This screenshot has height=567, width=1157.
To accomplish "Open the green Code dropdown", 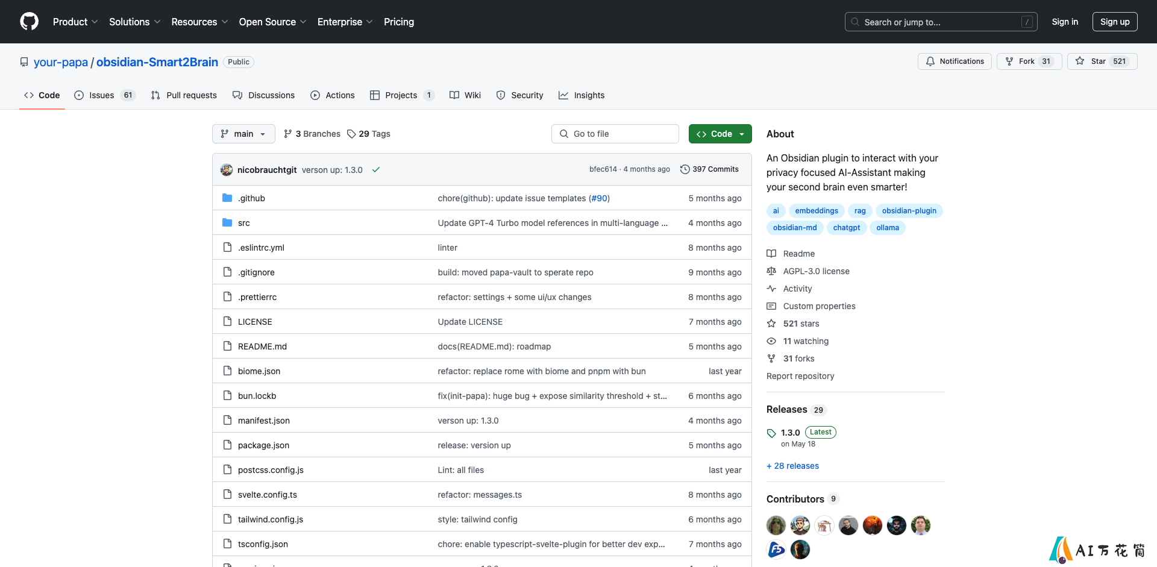I will click(x=720, y=134).
